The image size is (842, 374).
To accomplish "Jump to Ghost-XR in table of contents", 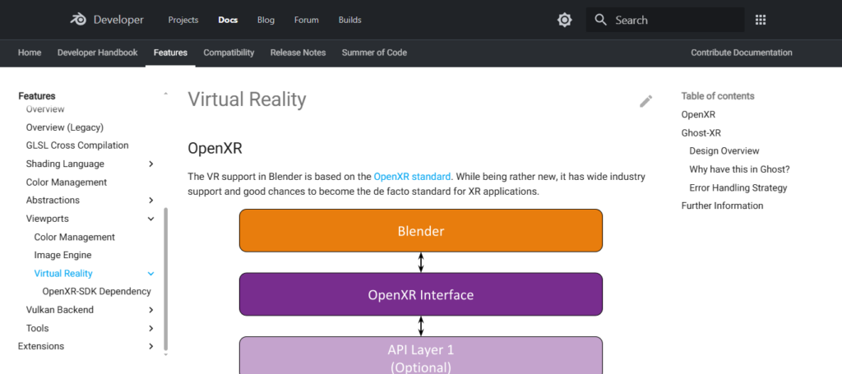I will [701, 132].
